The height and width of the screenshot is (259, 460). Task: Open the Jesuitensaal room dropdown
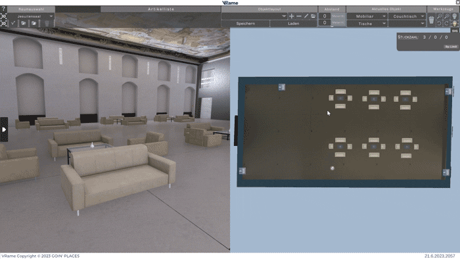[31, 16]
